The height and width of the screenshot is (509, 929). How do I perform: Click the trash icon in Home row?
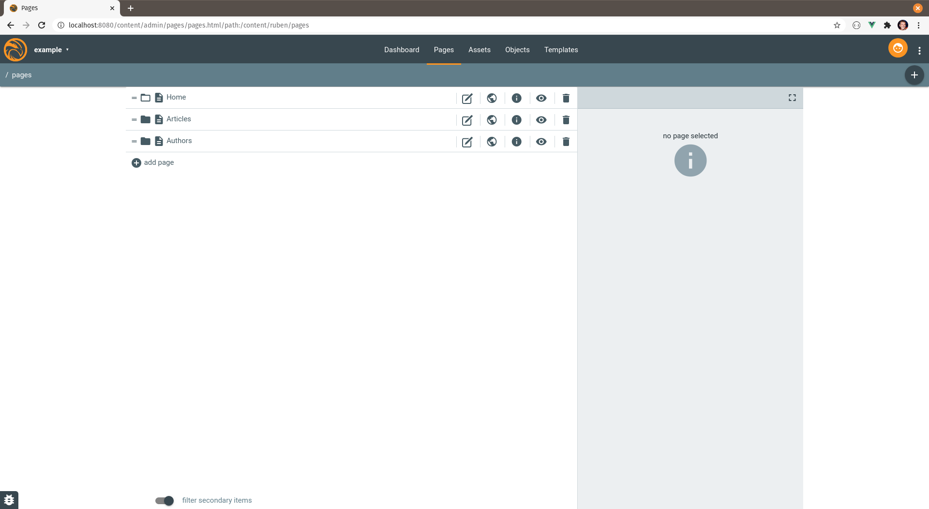point(566,98)
